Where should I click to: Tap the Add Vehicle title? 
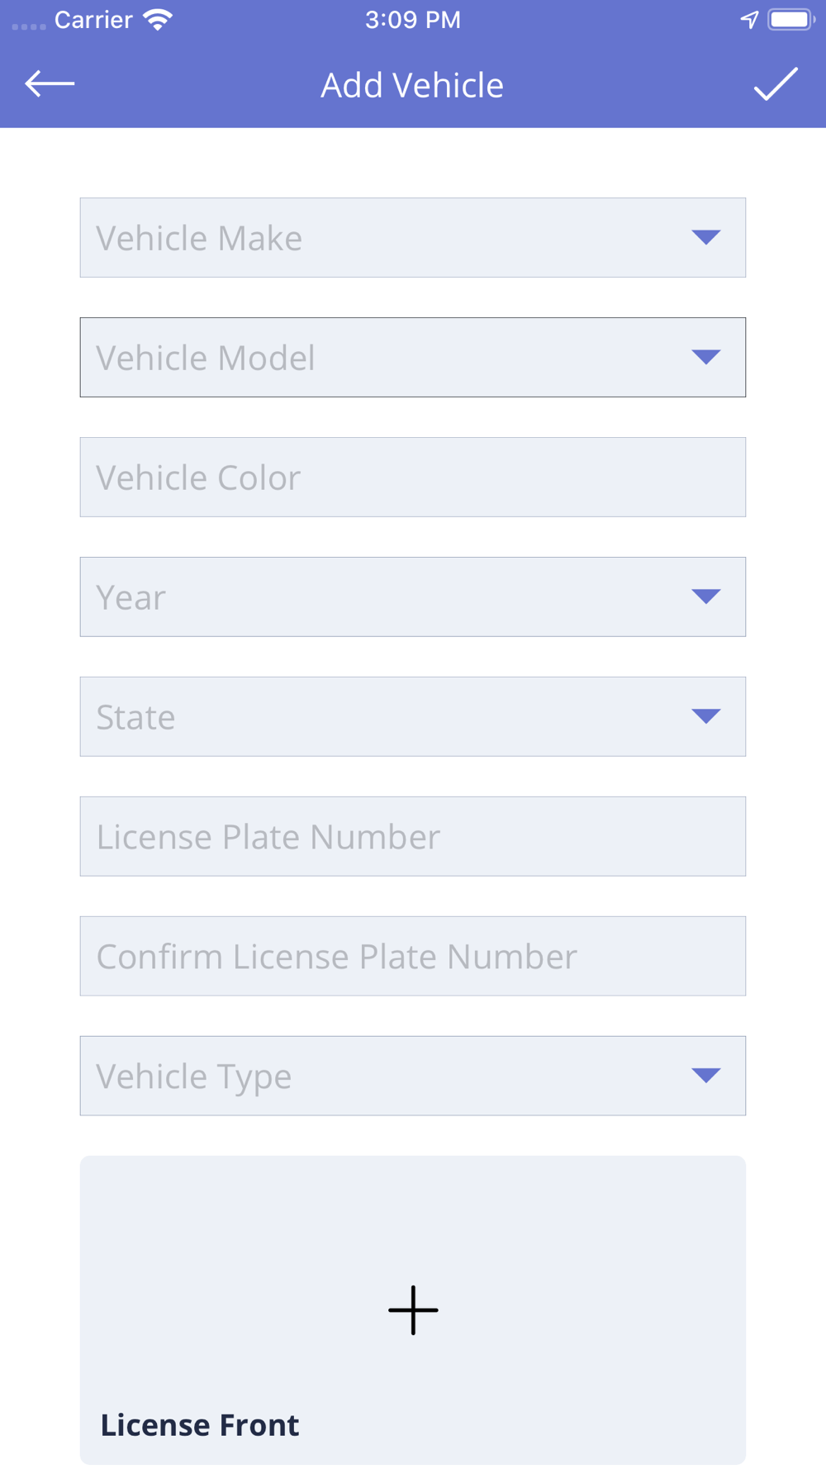(x=412, y=85)
